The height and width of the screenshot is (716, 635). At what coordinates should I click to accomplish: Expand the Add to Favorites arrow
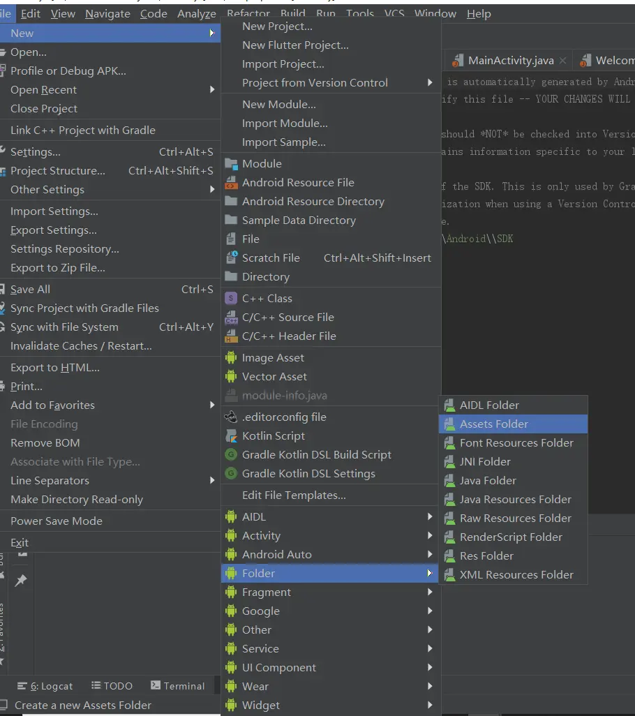(212, 405)
